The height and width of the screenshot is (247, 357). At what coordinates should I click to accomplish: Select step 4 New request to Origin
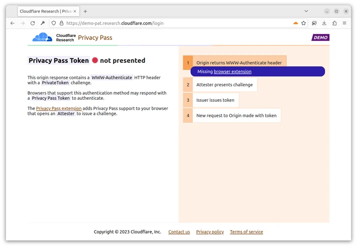click(232, 116)
